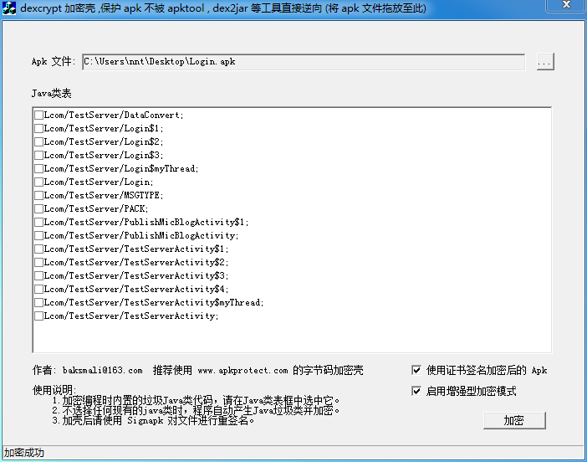The width and height of the screenshot is (587, 462).
Task: Click instruction line 1 about 垃圾Java类代码
Action: 196,401
